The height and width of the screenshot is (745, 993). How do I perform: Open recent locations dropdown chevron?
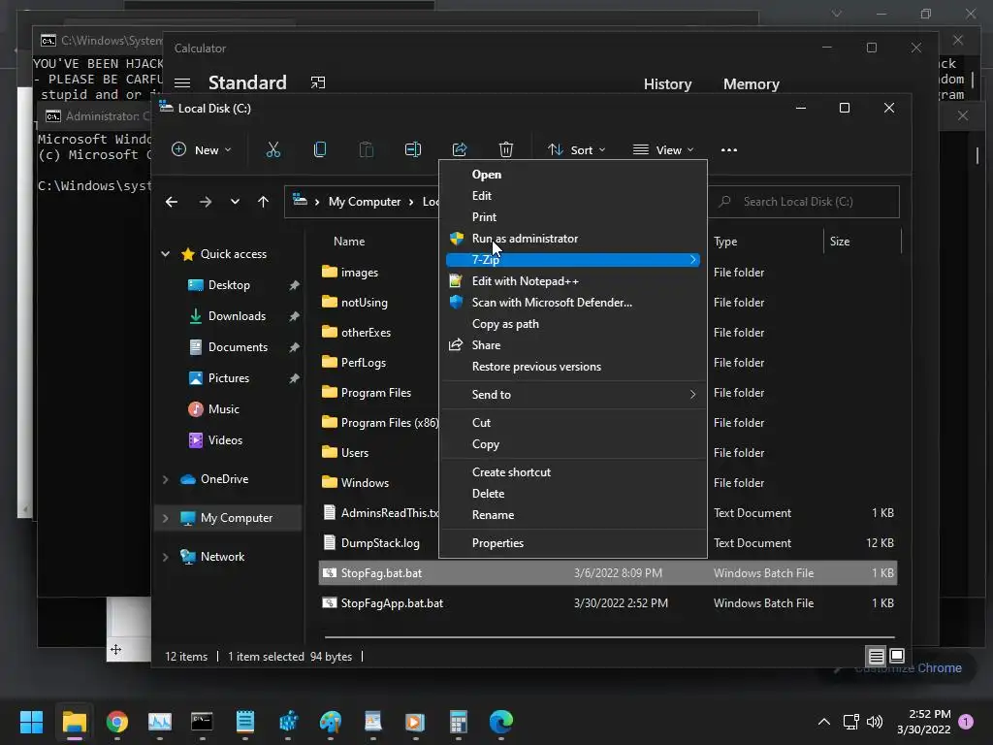coord(235,202)
